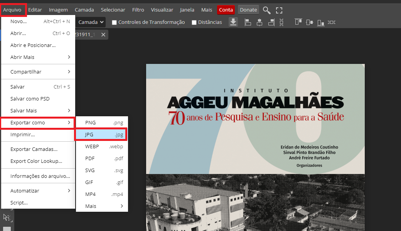Select the path selection arrow tool
Screen dimensions: 401x231
tap(7, 218)
